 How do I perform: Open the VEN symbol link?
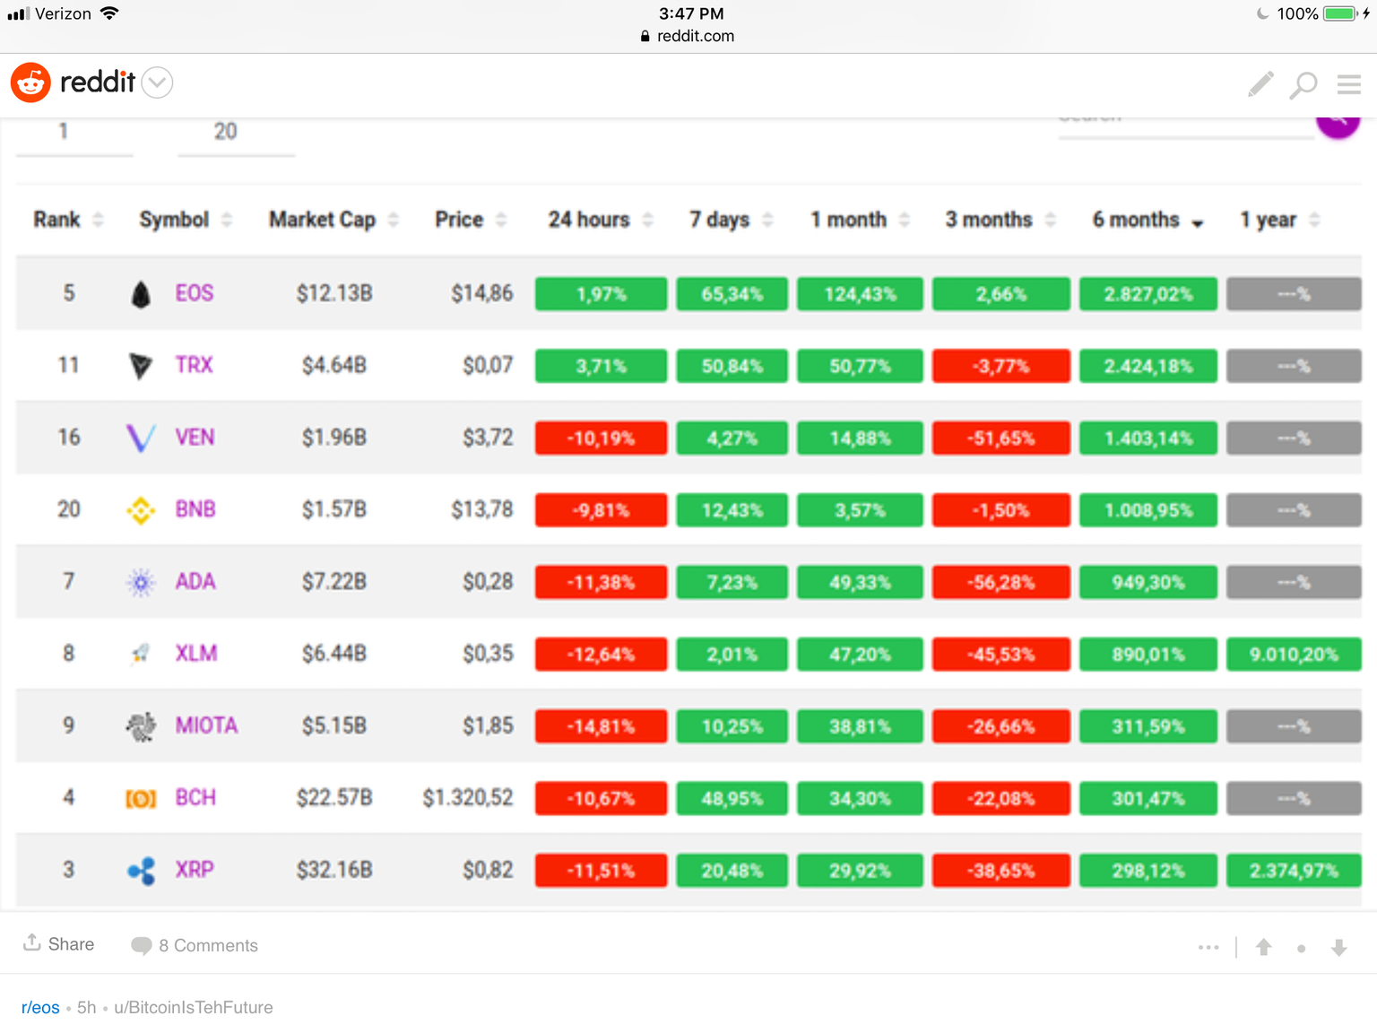click(195, 437)
